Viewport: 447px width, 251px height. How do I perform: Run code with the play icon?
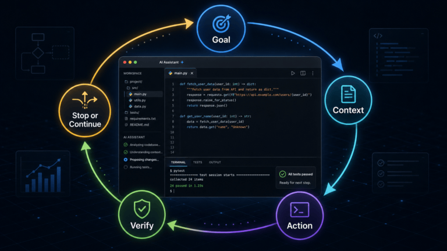click(x=293, y=73)
